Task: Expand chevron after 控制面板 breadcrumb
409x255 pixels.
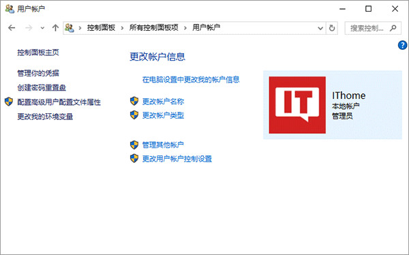Action: coord(122,28)
